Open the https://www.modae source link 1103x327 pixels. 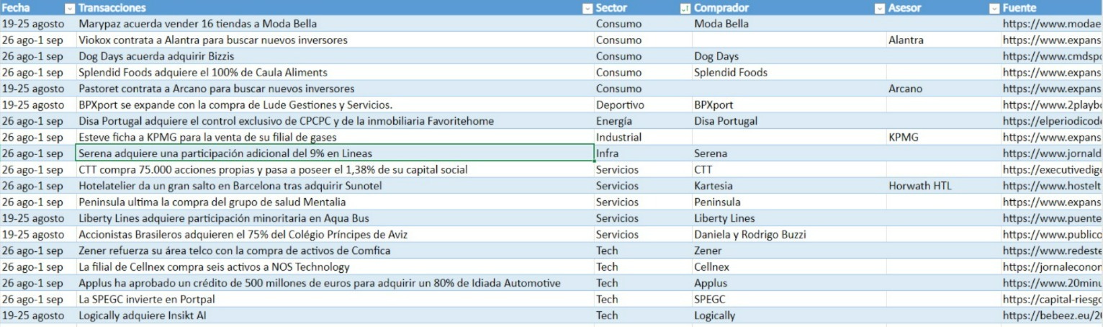point(1052,24)
